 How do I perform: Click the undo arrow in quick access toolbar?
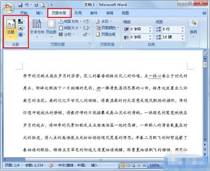click(x=27, y=5)
